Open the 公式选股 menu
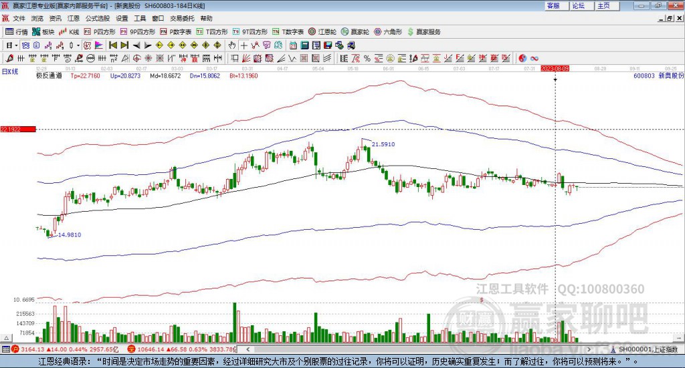This screenshot has height=368, width=685. pos(96,19)
